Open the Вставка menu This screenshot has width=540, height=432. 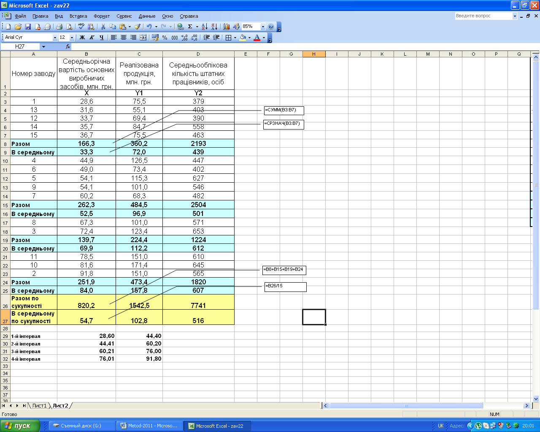[78, 16]
